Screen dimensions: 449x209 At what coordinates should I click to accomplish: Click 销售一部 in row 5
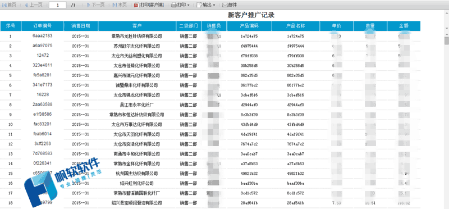click(x=189, y=76)
